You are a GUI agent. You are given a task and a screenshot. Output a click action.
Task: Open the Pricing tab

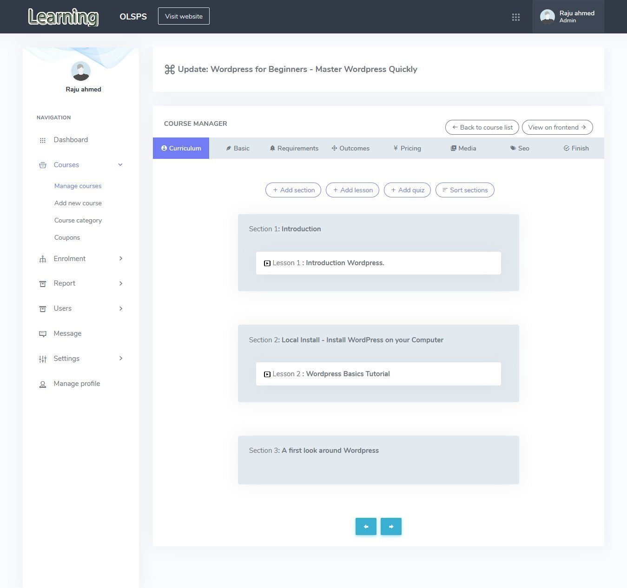(407, 148)
